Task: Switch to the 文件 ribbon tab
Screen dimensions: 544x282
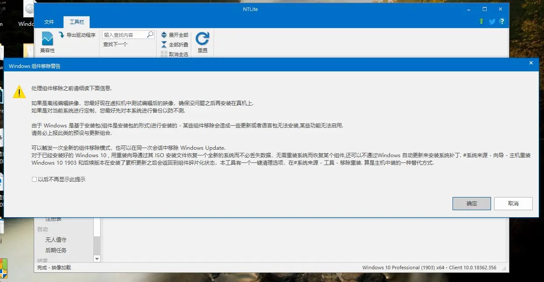Action: coord(49,22)
